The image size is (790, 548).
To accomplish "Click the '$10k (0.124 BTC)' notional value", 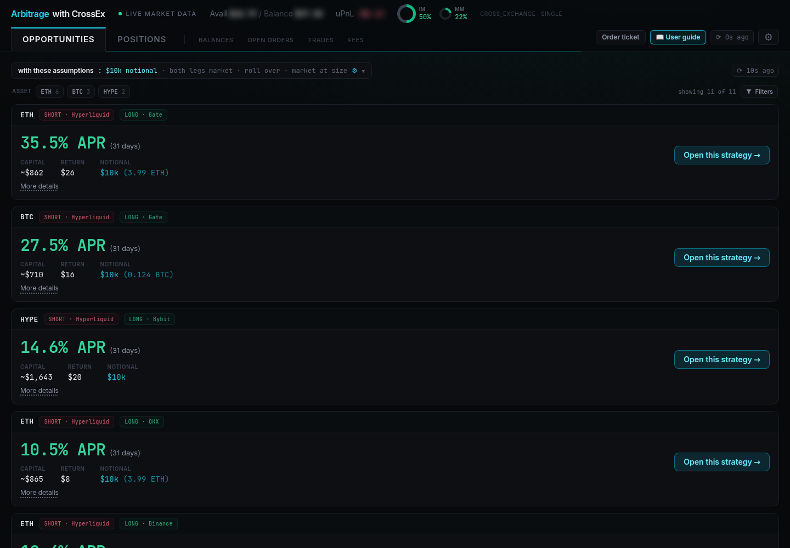I will pos(137,275).
